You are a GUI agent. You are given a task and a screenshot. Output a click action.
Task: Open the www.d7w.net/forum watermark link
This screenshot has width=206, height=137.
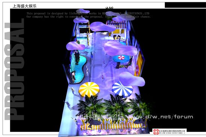[x=163, y=116]
